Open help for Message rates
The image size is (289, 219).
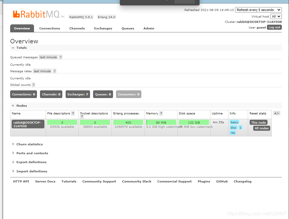click(55, 71)
